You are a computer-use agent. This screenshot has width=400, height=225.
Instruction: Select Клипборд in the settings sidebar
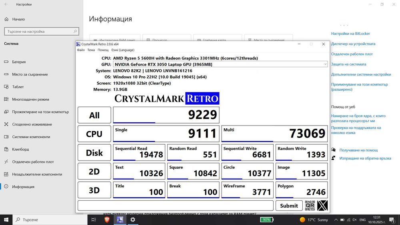[20, 149]
